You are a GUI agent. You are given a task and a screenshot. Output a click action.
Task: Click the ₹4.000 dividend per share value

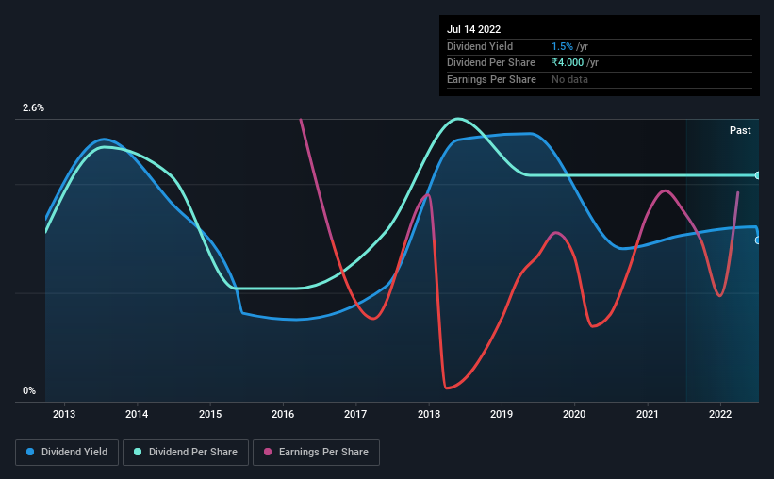568,63
